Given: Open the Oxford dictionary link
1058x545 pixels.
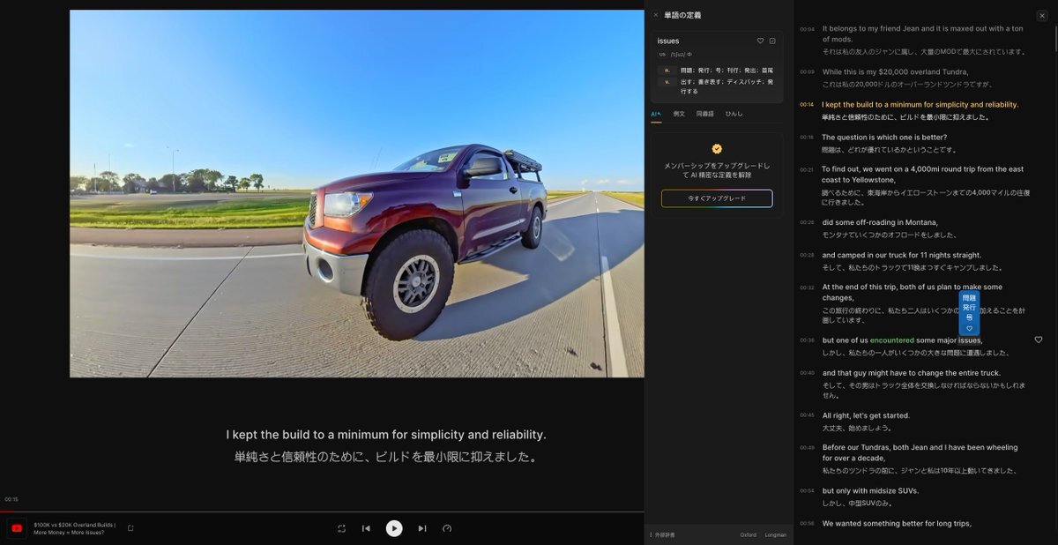Looking at the screenshot, I should pyautogui.click(x=748, y=534).
